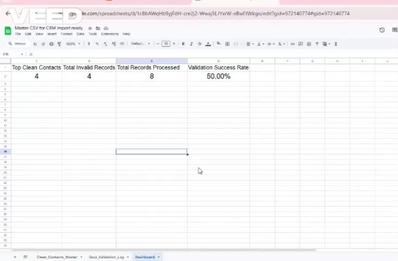This screenshot has width=398, height=261.
Task: Open the Data menu
Action: tap(80, 34)
